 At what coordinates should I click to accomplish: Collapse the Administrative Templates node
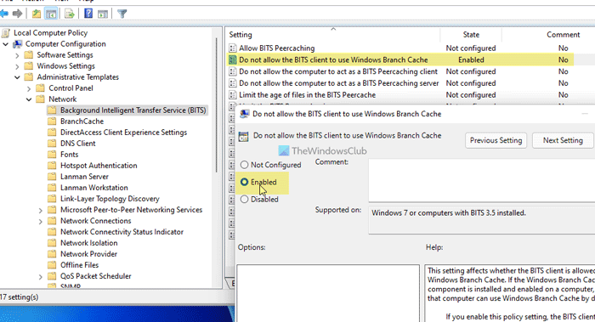coord(17,77)
